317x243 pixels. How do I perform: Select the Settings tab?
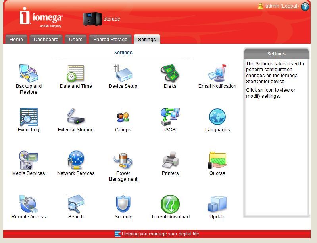pyautogui.click(x=147, y=39)
